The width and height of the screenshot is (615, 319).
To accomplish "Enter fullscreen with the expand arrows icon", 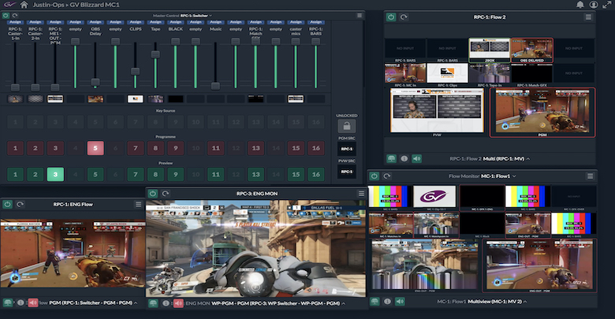I will point(606,5).
